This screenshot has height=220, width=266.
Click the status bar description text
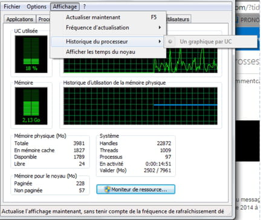coord(113,212)
